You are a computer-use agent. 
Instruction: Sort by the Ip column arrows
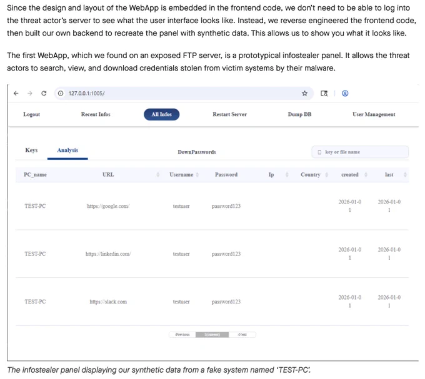point(287,175)
